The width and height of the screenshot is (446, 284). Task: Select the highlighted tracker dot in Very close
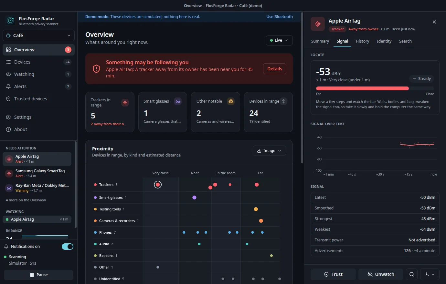pos(158,185)
